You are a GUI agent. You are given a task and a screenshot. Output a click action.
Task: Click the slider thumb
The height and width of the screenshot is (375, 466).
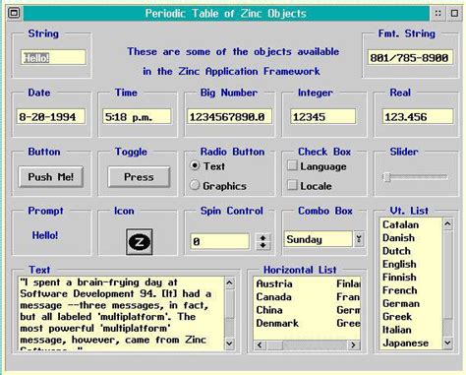[387, 177]
